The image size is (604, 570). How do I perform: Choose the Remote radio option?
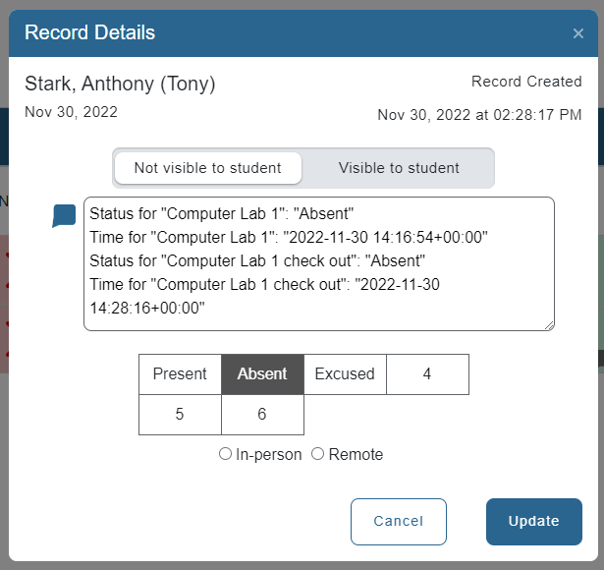pos(317,454)
